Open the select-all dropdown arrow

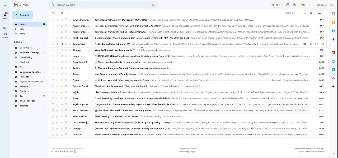point(56,13)
